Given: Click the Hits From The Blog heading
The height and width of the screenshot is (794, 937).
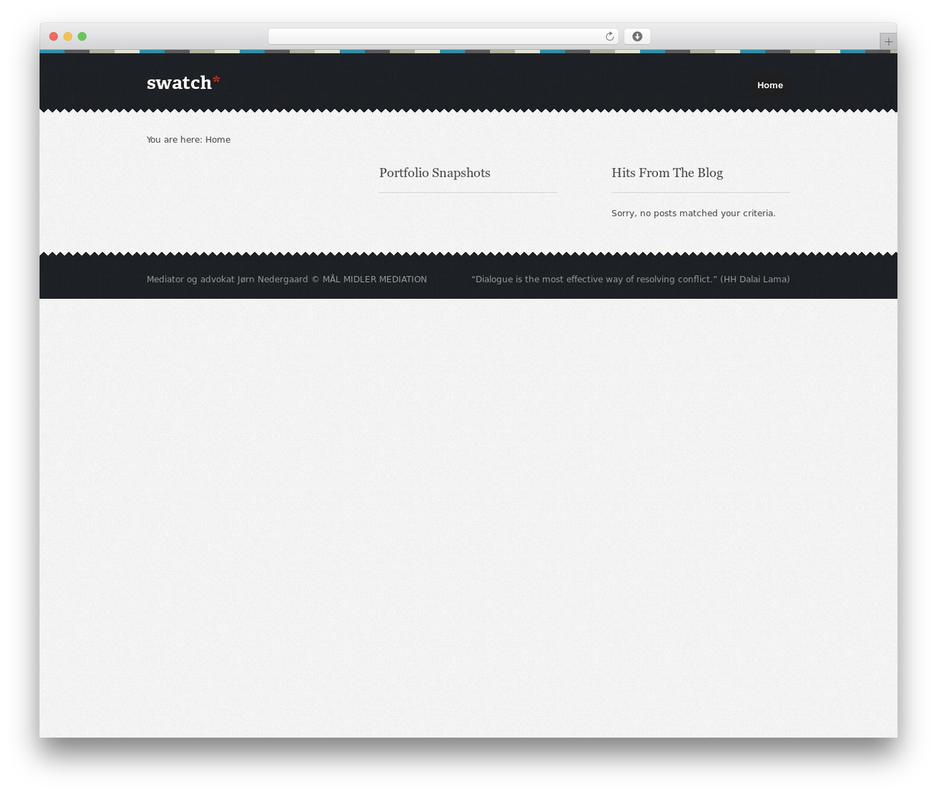Looking at the screenshot, I should (x=667, y=173).
